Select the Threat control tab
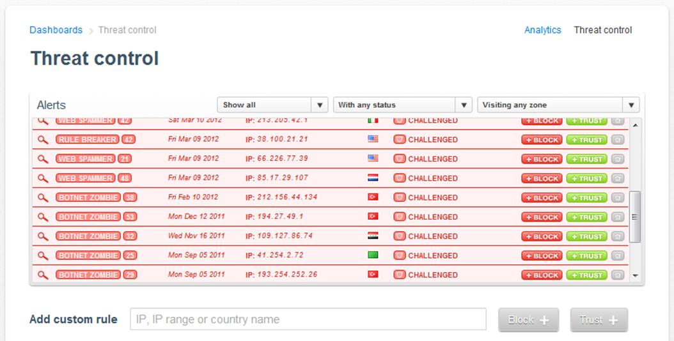The width and height of the screenshot is (674, 341). 602,30
